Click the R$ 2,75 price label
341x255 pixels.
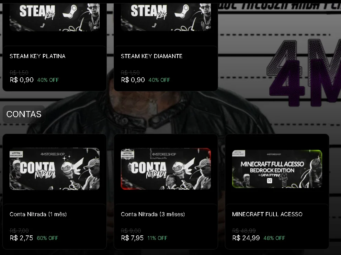21,238
